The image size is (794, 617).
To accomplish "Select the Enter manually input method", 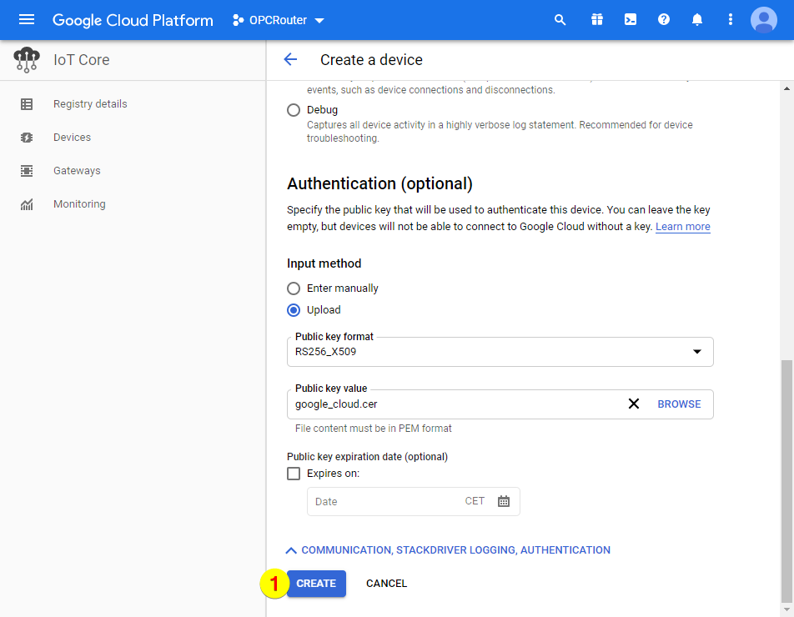I will [x=293, y=288].
